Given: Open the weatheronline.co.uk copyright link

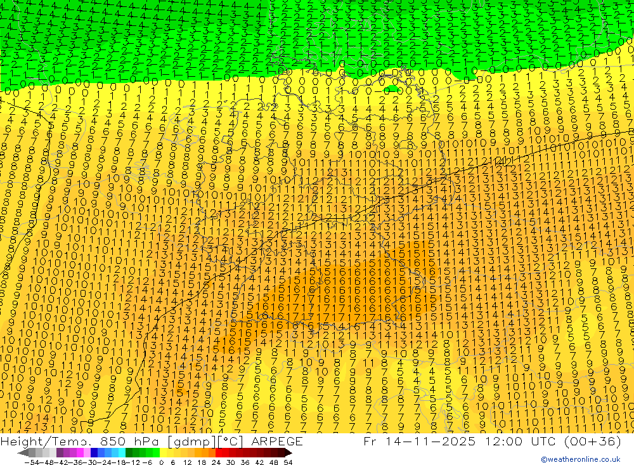Looking at the screenshot, I should [x=581, y=459].
